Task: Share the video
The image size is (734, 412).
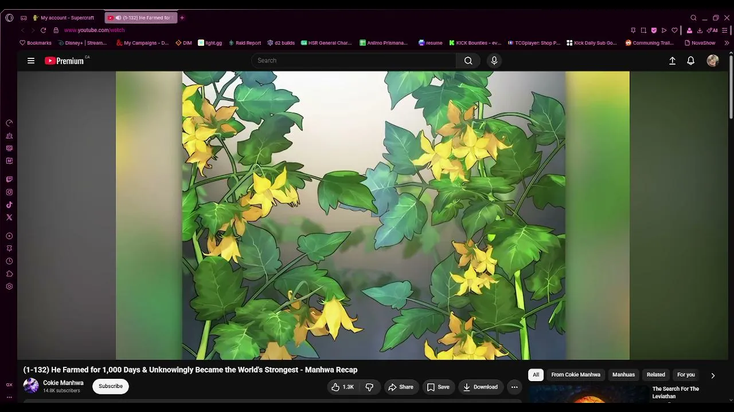Action: (401, 387)
